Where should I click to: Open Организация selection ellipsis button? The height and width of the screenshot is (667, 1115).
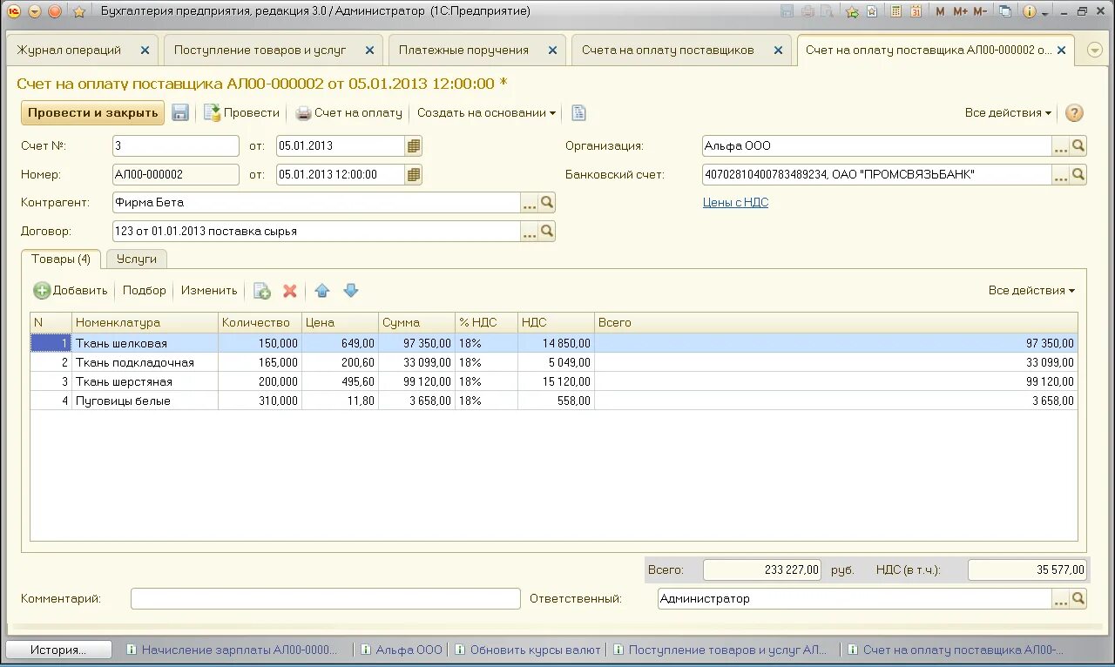[1061, 145]
